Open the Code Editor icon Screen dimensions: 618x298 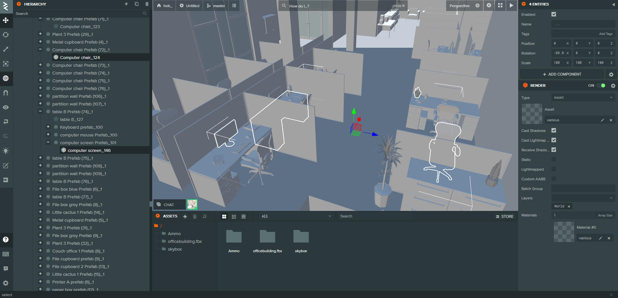[6, 165]
